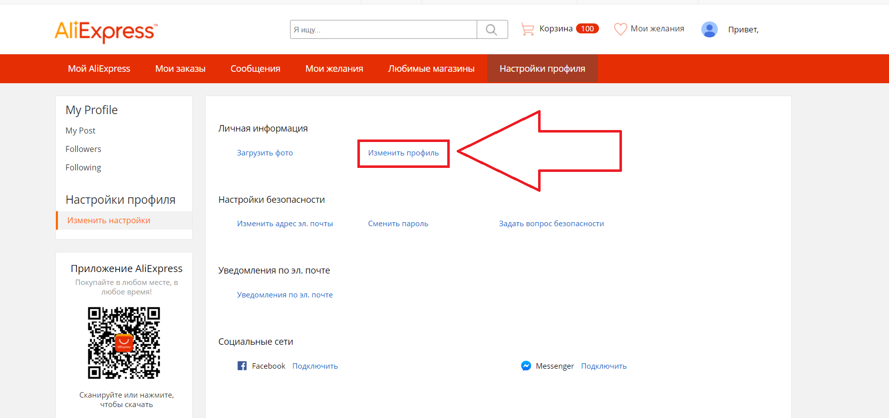
Task: Open the Любимые магазины tab
Action: (431, 69)
